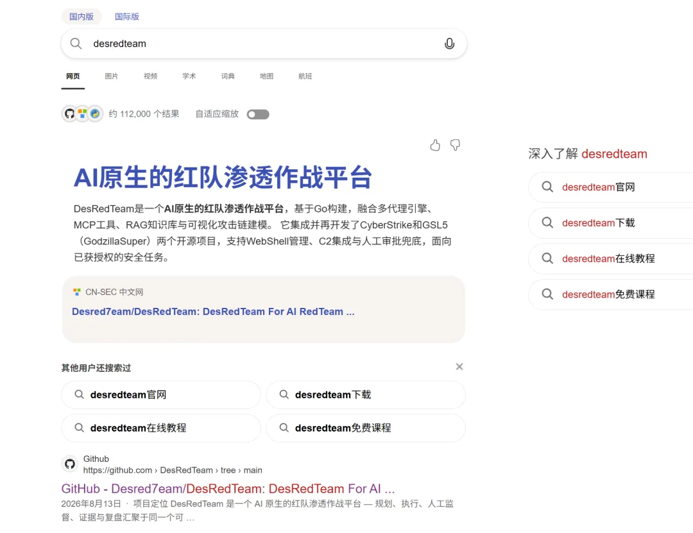Open GitHub - Desred7eam/DesRedTeam result title

pyautogui.click(x=228, y=489)
